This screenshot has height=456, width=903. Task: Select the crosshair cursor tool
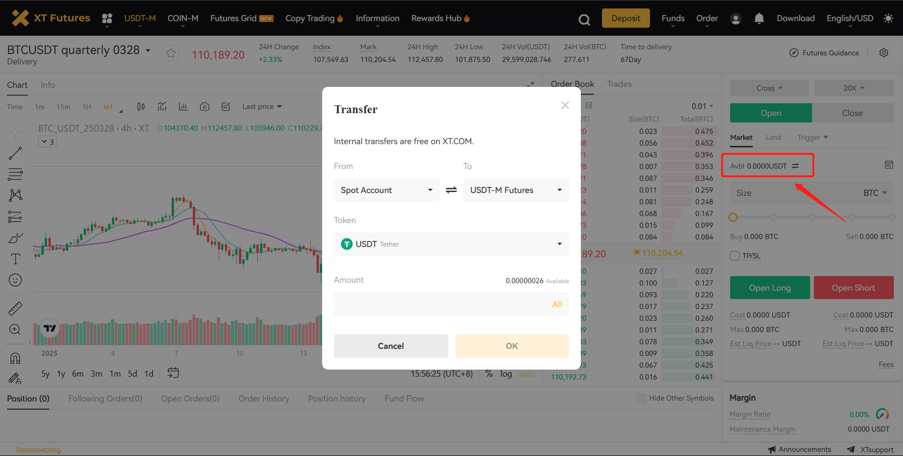15,132
